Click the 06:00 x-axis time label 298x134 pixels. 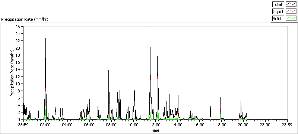point(89,125)
